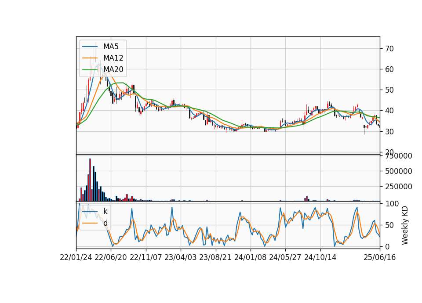The height and width of the screenshot is (303, 422).
Task: Click the volume axis value 250000
Action: (x=399, y=187)
